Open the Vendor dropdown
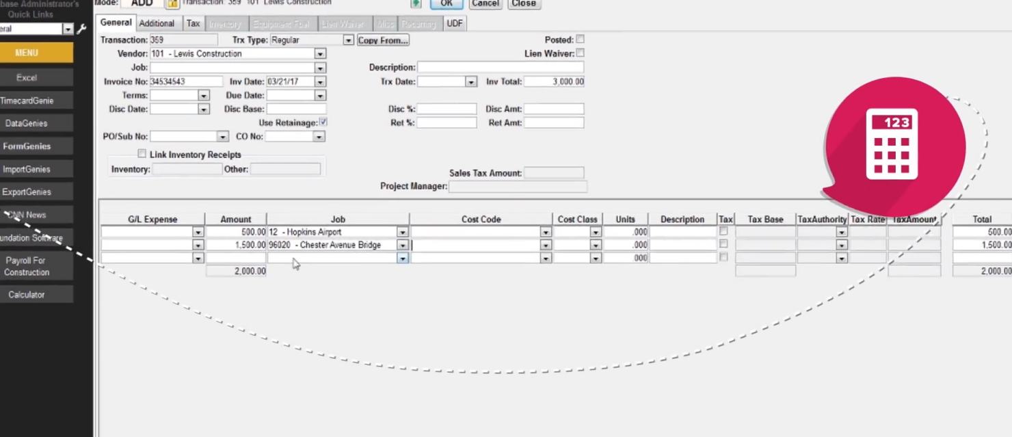The image size is (1012, 437). (x=319, y=53)
